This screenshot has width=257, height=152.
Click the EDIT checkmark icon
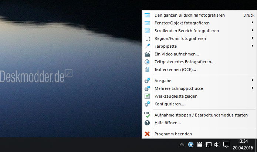coord(147,115)
